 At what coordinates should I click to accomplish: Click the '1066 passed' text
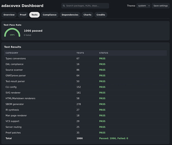pyautogui.click(x=33, y=31)
